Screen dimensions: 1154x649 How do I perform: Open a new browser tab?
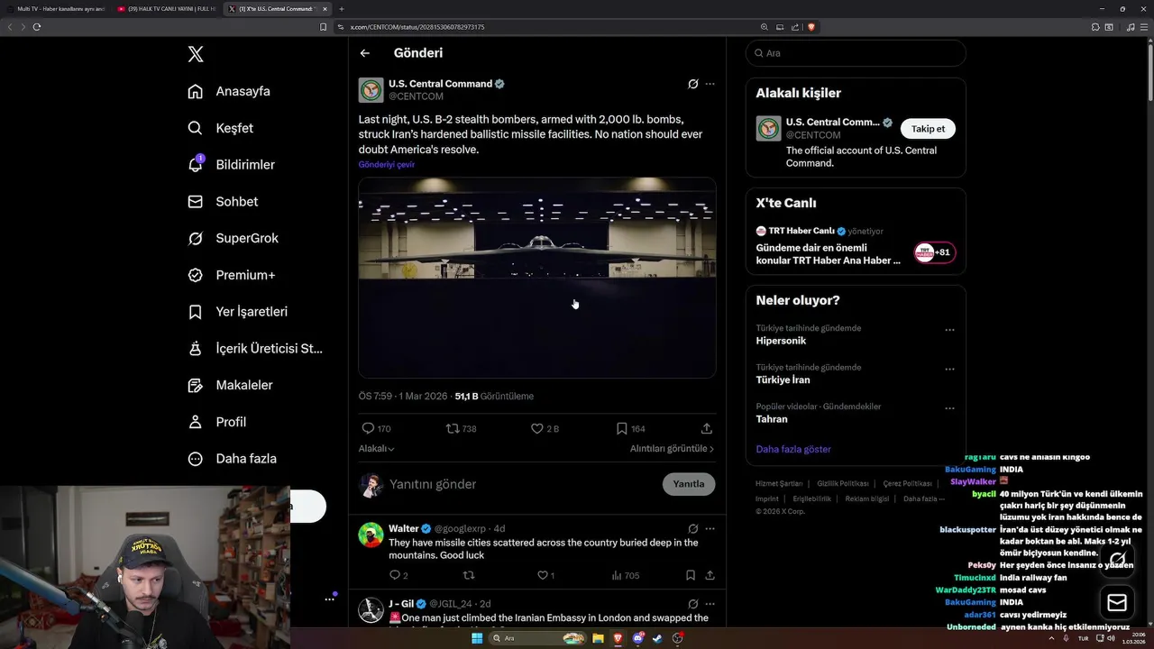342,9
